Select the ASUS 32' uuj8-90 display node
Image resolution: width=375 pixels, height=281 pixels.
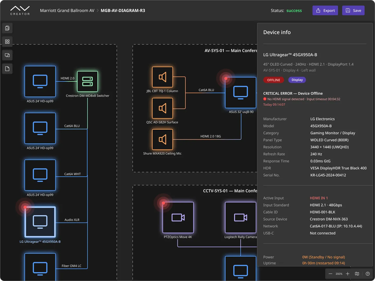pos(241,93)
